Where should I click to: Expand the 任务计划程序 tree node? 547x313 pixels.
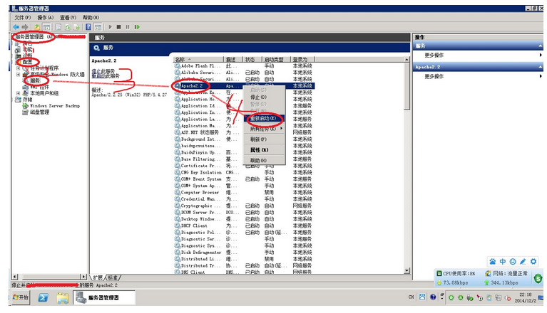tap(18, 68)
